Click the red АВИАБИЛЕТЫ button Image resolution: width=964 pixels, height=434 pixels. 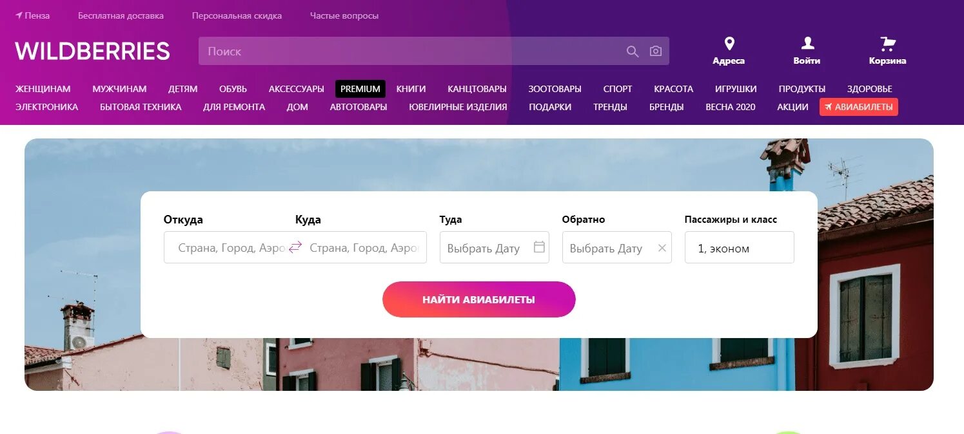click(x=859, y=107)
